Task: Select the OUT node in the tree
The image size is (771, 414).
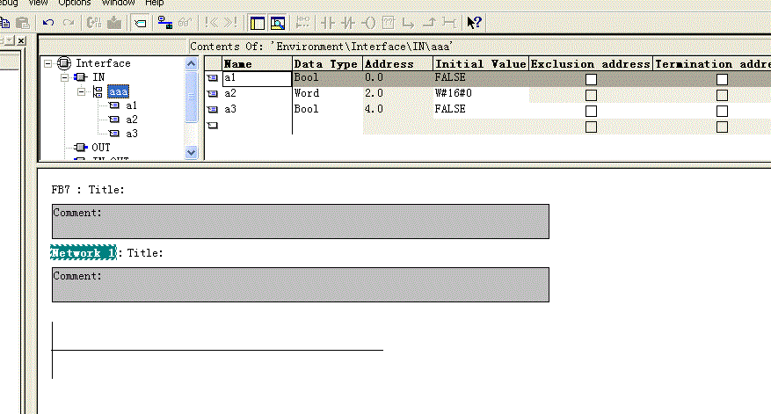Action: pyautogui.click(x=101, y=148)
